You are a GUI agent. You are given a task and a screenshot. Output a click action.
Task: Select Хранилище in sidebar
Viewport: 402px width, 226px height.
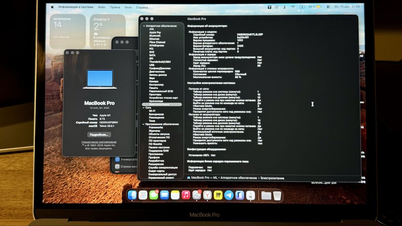pyautogui.click(x=156, y=101)
